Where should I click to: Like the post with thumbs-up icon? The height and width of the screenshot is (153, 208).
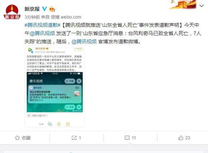point(181,138)
